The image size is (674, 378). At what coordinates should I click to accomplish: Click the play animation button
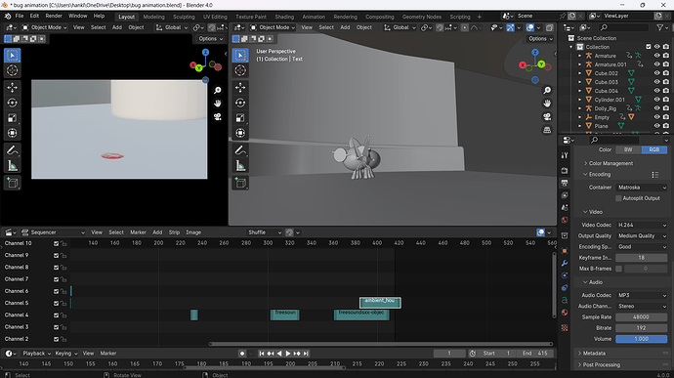pyautogui.click(x=288, y=354)
